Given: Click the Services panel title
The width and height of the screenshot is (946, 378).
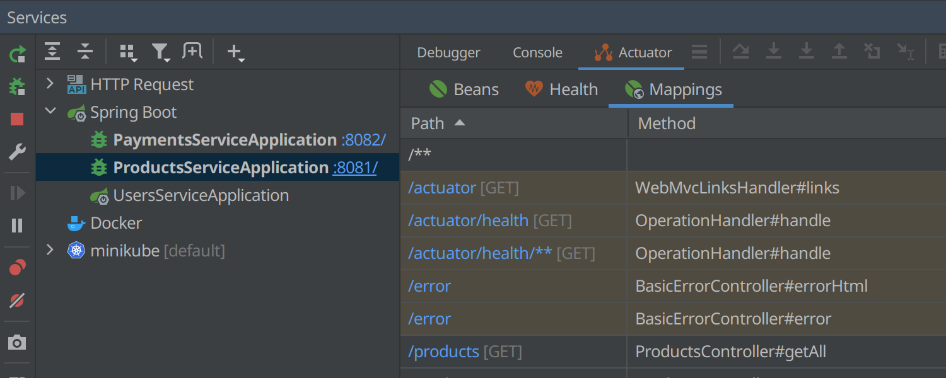Looking at the screenshot, I should click(37, 18).
